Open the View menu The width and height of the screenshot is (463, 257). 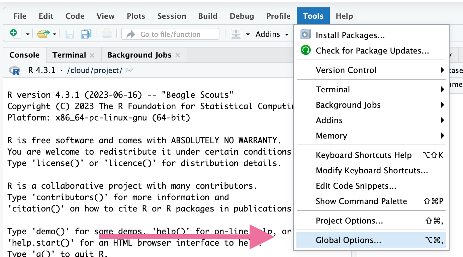(105, 16)
